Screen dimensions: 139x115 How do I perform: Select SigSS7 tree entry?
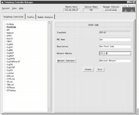[10, 47]
